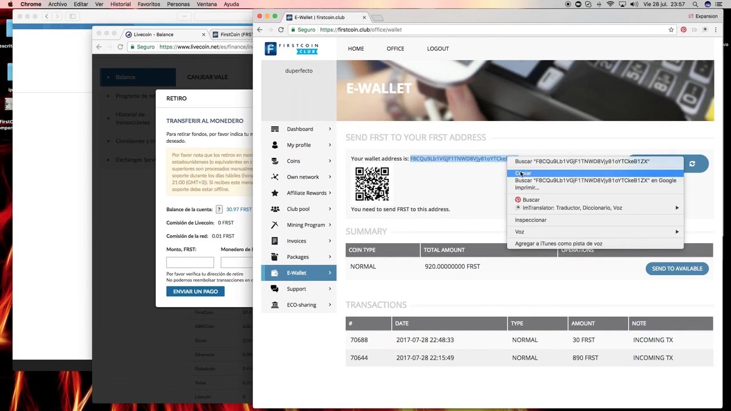Expand the Coins chevron
Screen dimensions: 731x411
330,161
